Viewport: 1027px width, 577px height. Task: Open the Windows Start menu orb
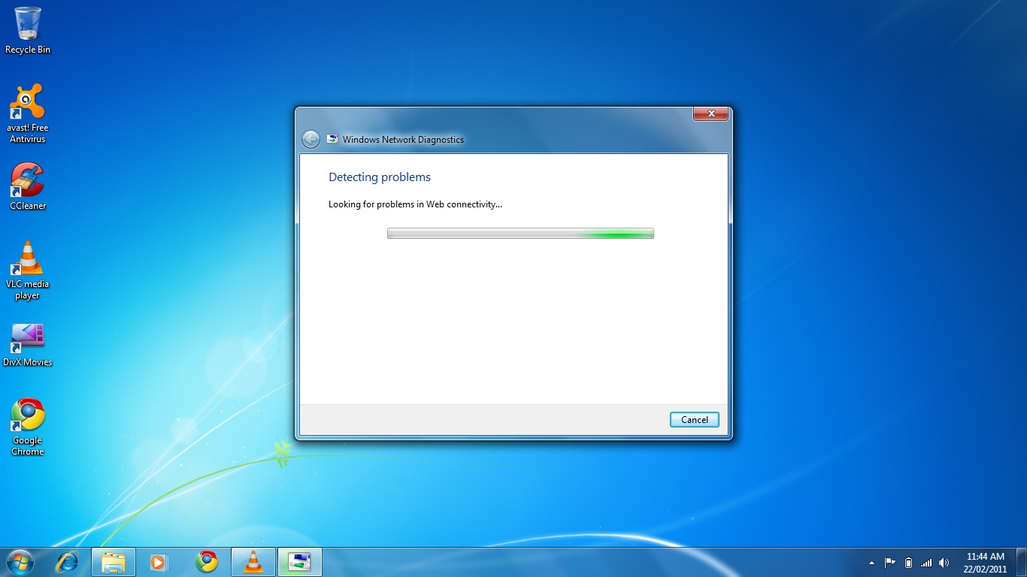(x=20, y=562)
